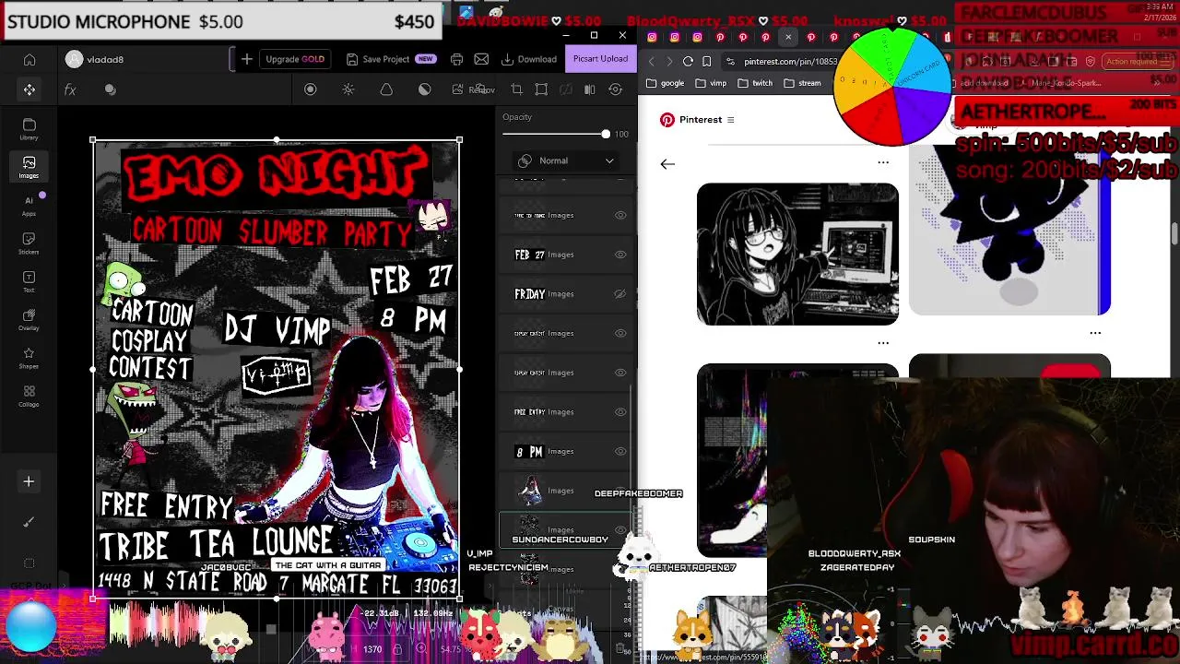1180x664 pixels.
Task: Open the Shapes panel
Action: point(29,359)
